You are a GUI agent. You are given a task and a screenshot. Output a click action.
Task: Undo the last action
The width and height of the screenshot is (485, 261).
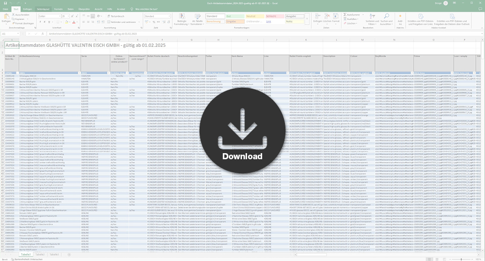tap(12, 3)
